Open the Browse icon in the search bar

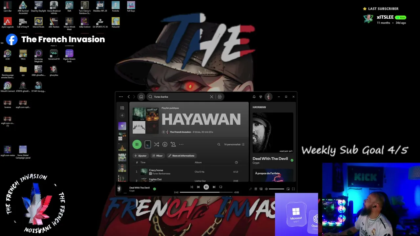[x=220, y=97]
